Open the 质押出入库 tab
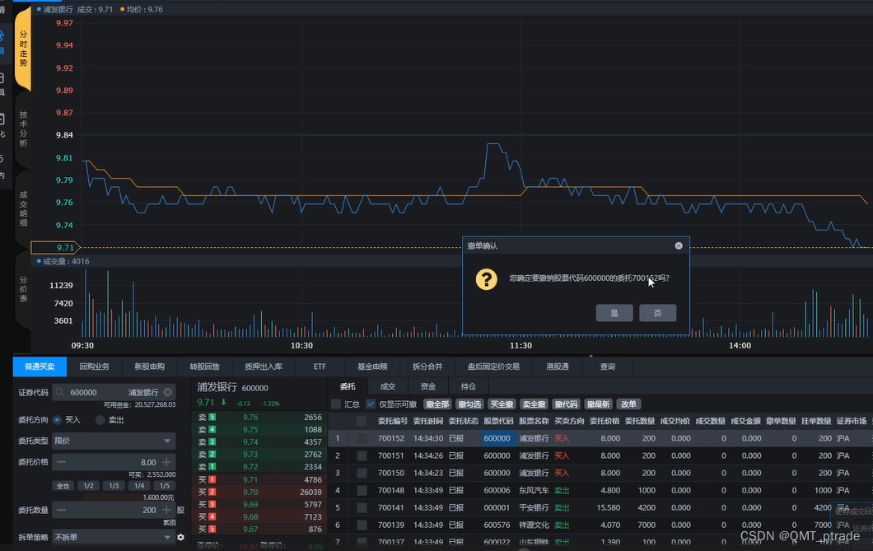Image resolution: width=873 pixels, height=551 pixels. click(x=264, y=367)
